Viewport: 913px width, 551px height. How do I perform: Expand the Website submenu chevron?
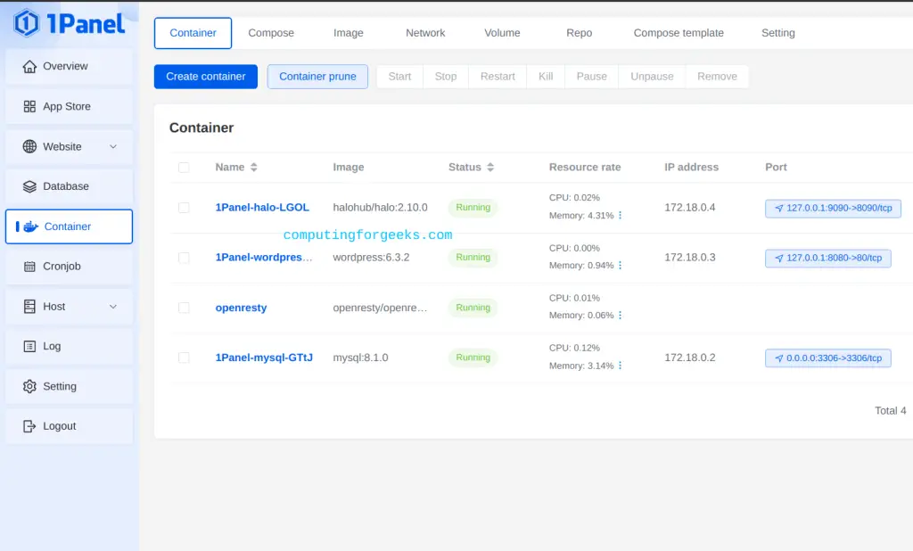(x=113, y=147)
